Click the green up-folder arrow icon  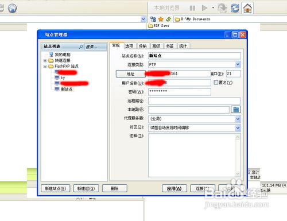[x=168, y=19]
